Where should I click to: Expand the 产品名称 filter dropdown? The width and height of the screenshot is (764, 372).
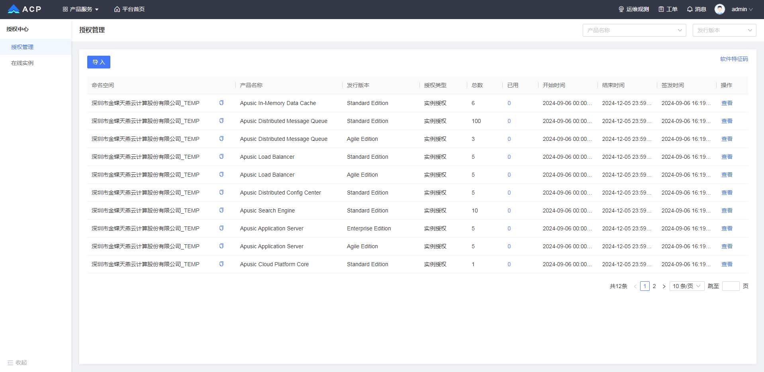coord(635,30)
